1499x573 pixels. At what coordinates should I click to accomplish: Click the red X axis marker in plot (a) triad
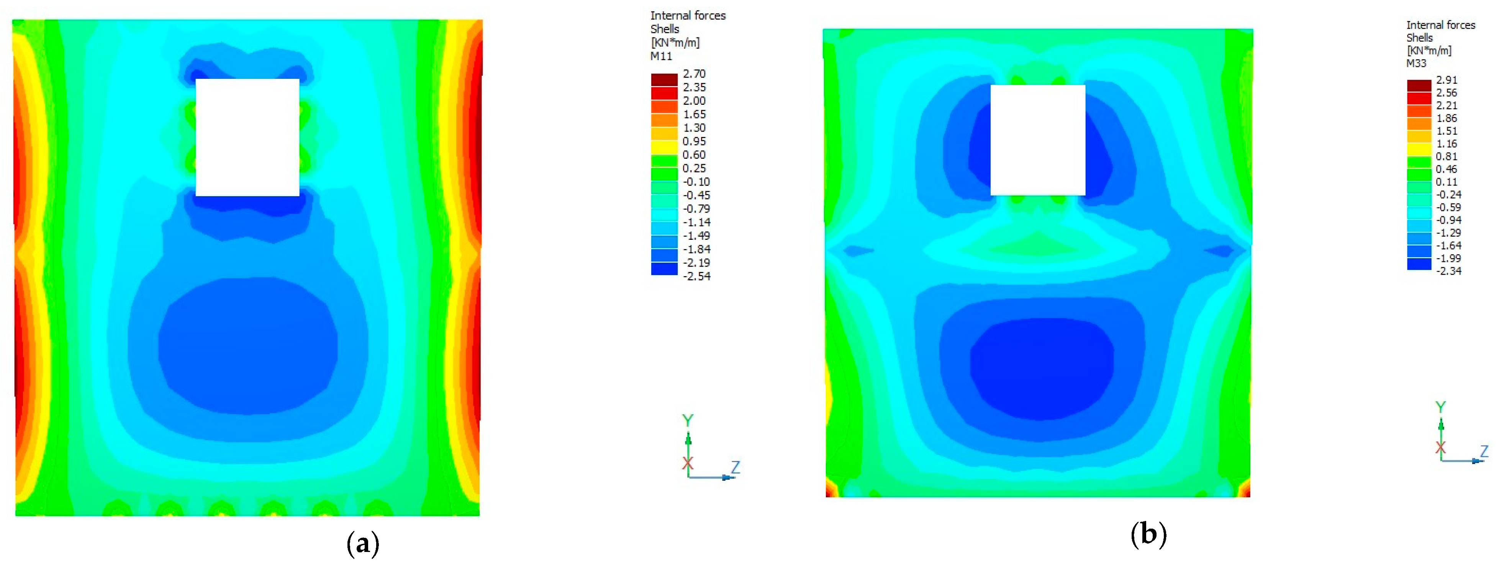point(688,463)
